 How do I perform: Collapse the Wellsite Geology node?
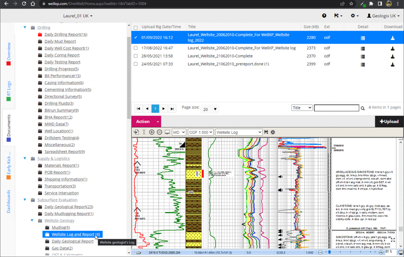(x=32, y=220)
